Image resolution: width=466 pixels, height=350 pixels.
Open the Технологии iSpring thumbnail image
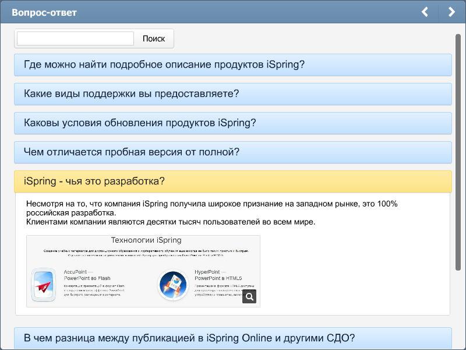click(143, 271)
